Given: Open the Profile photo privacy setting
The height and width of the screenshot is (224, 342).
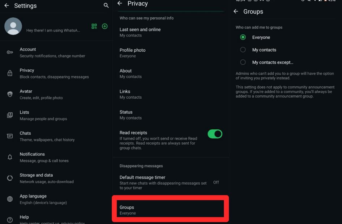Looking at the screenshot, I should click(133, 53).
